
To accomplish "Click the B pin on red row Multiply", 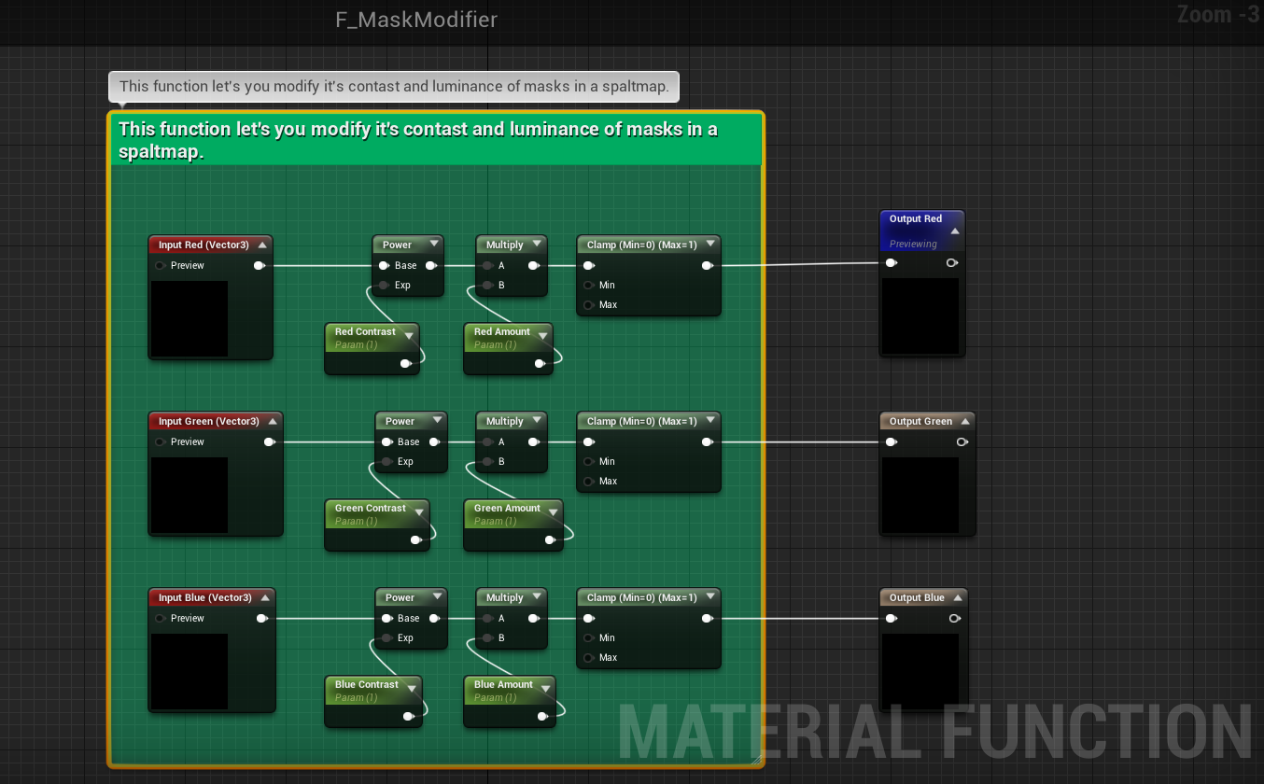I will (x=487, y=286).
